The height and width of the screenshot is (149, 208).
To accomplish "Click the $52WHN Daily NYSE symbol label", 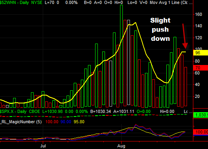I will [21, 2].
